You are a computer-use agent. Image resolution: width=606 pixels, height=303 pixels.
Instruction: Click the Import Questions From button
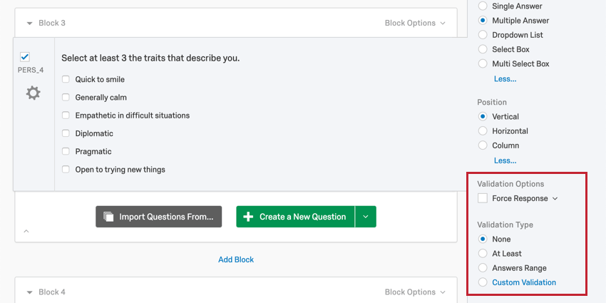tap(159, 217)
